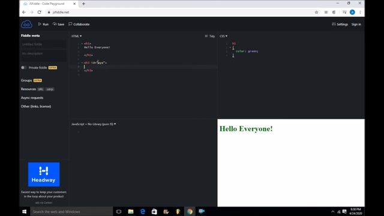Image resolution: width=384 pixels, height=216 pixels.
Task: Open the Store from the taskbar
Action: pyautogui.click(x=154, y=212)
